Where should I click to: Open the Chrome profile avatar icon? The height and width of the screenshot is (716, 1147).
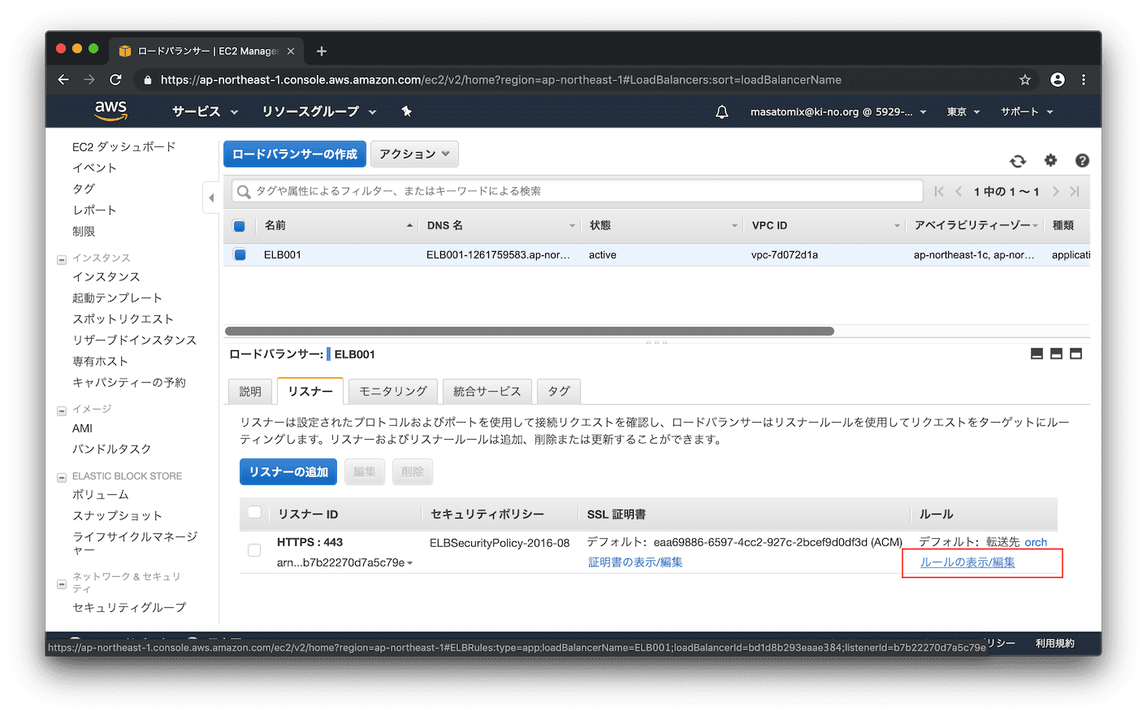(x=1057, y=80)
